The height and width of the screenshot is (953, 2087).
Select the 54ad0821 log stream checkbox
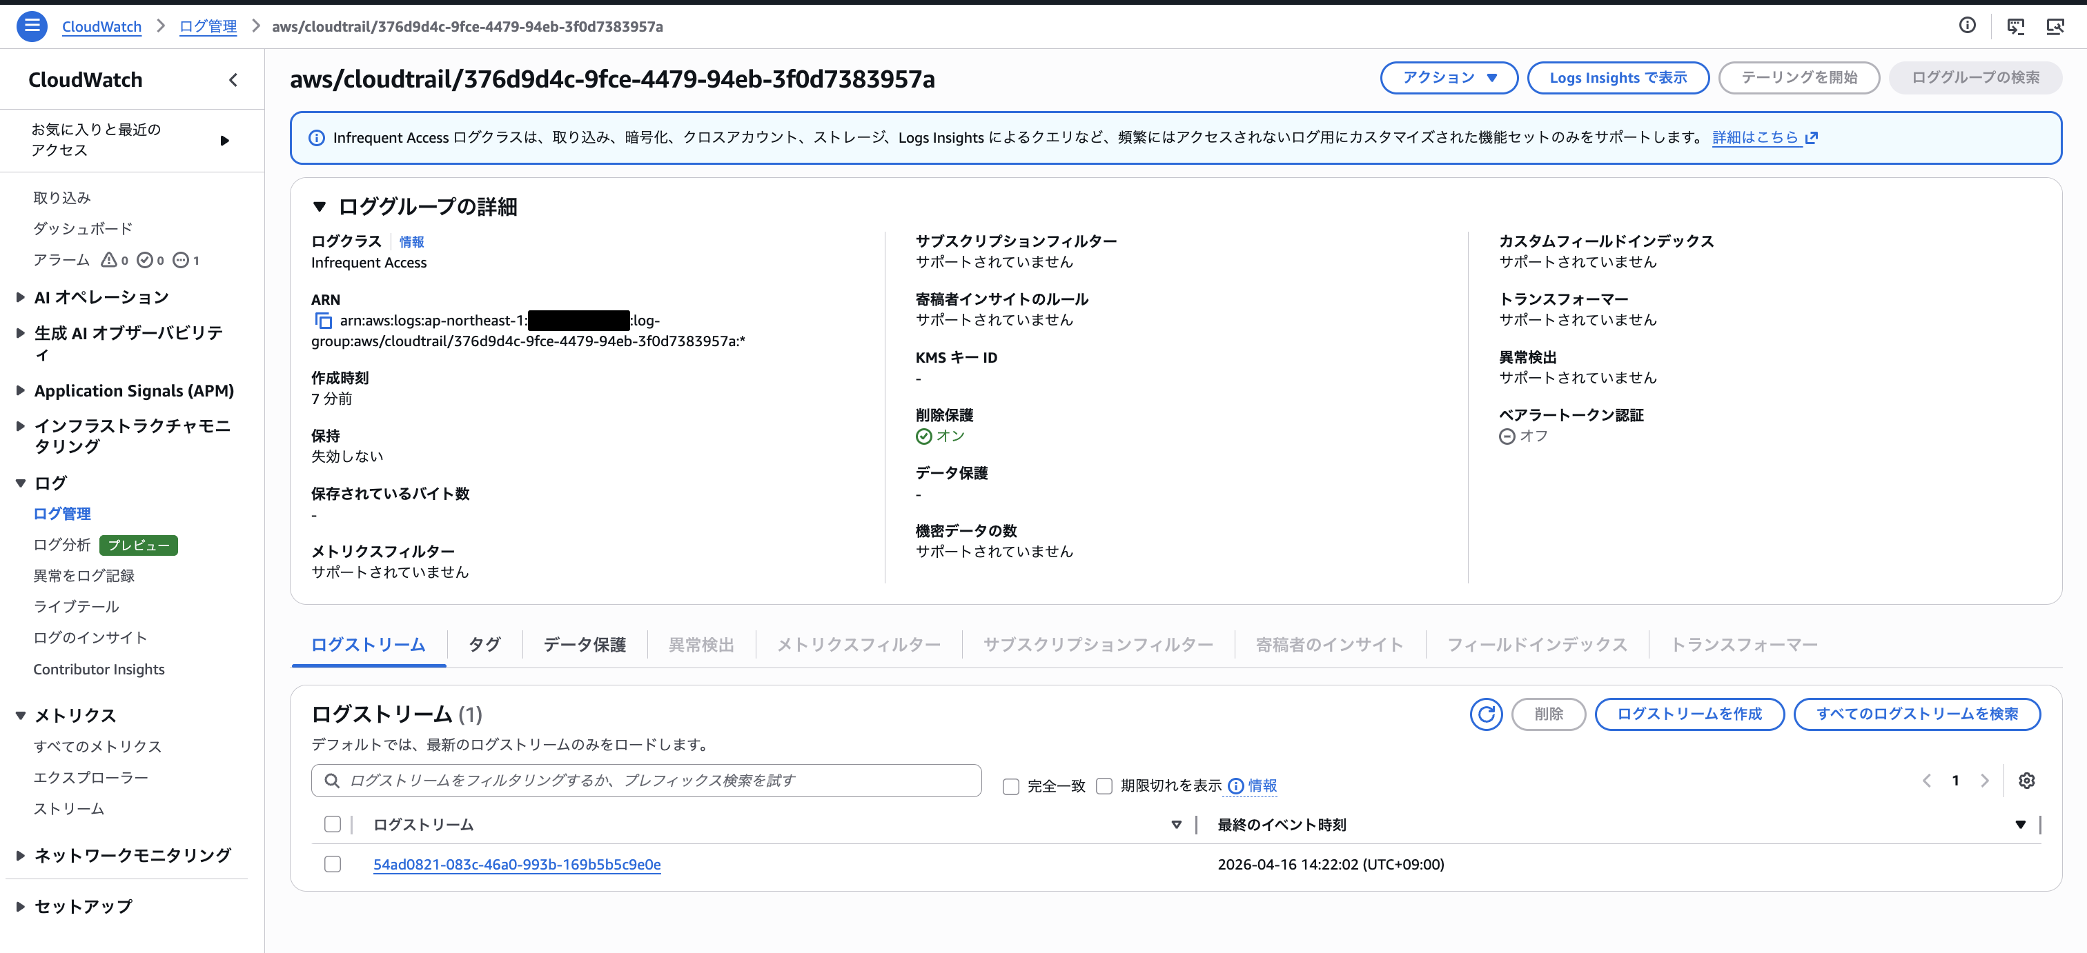tap(332, 864)
